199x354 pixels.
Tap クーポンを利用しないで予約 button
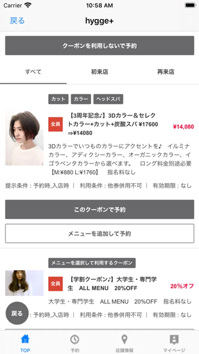click(100, 46)
